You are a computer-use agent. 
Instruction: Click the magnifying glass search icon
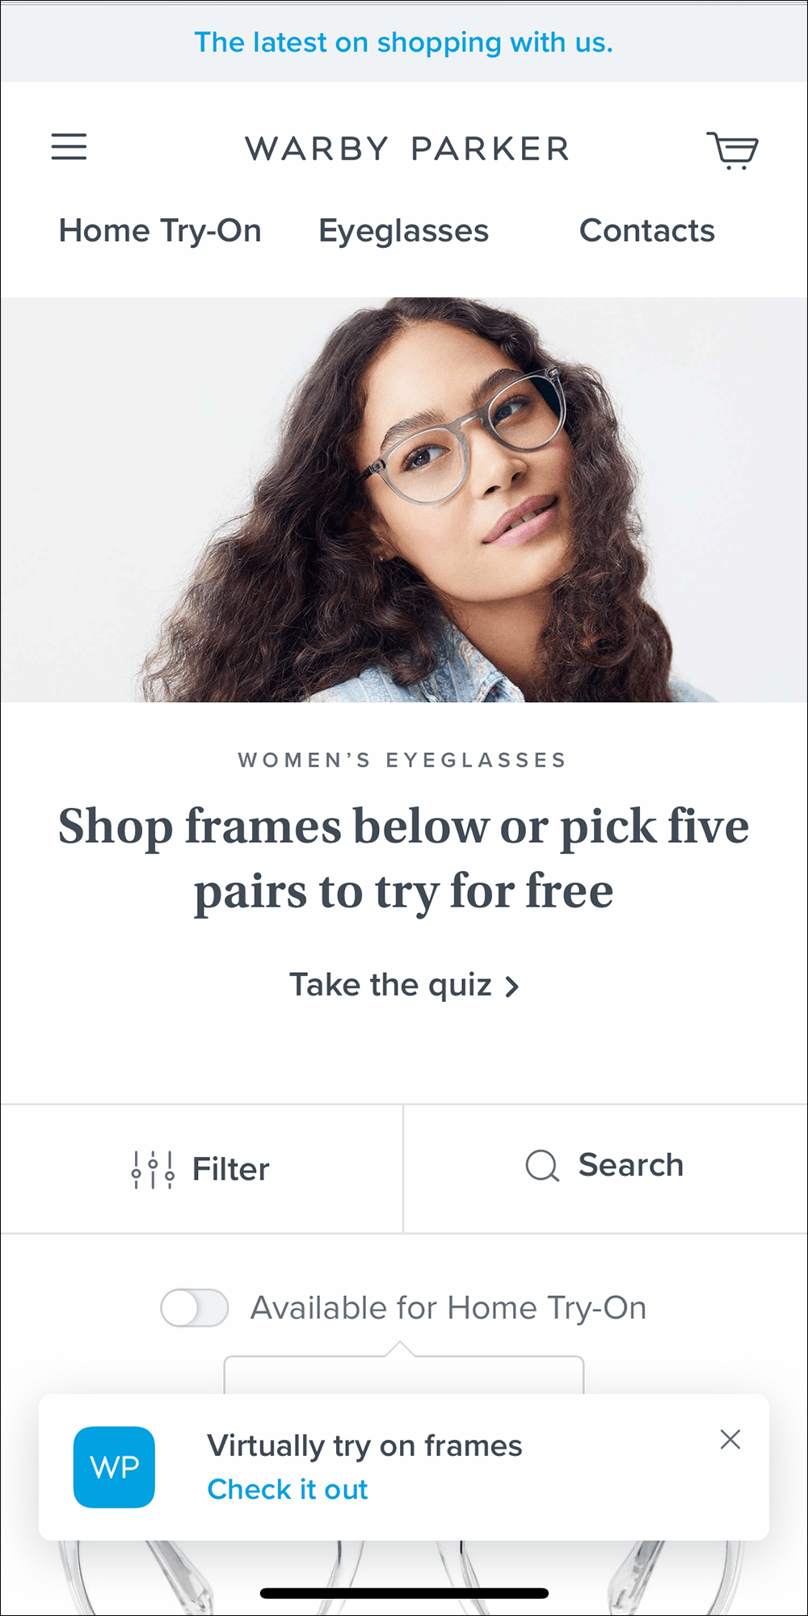coord(542,1166)
